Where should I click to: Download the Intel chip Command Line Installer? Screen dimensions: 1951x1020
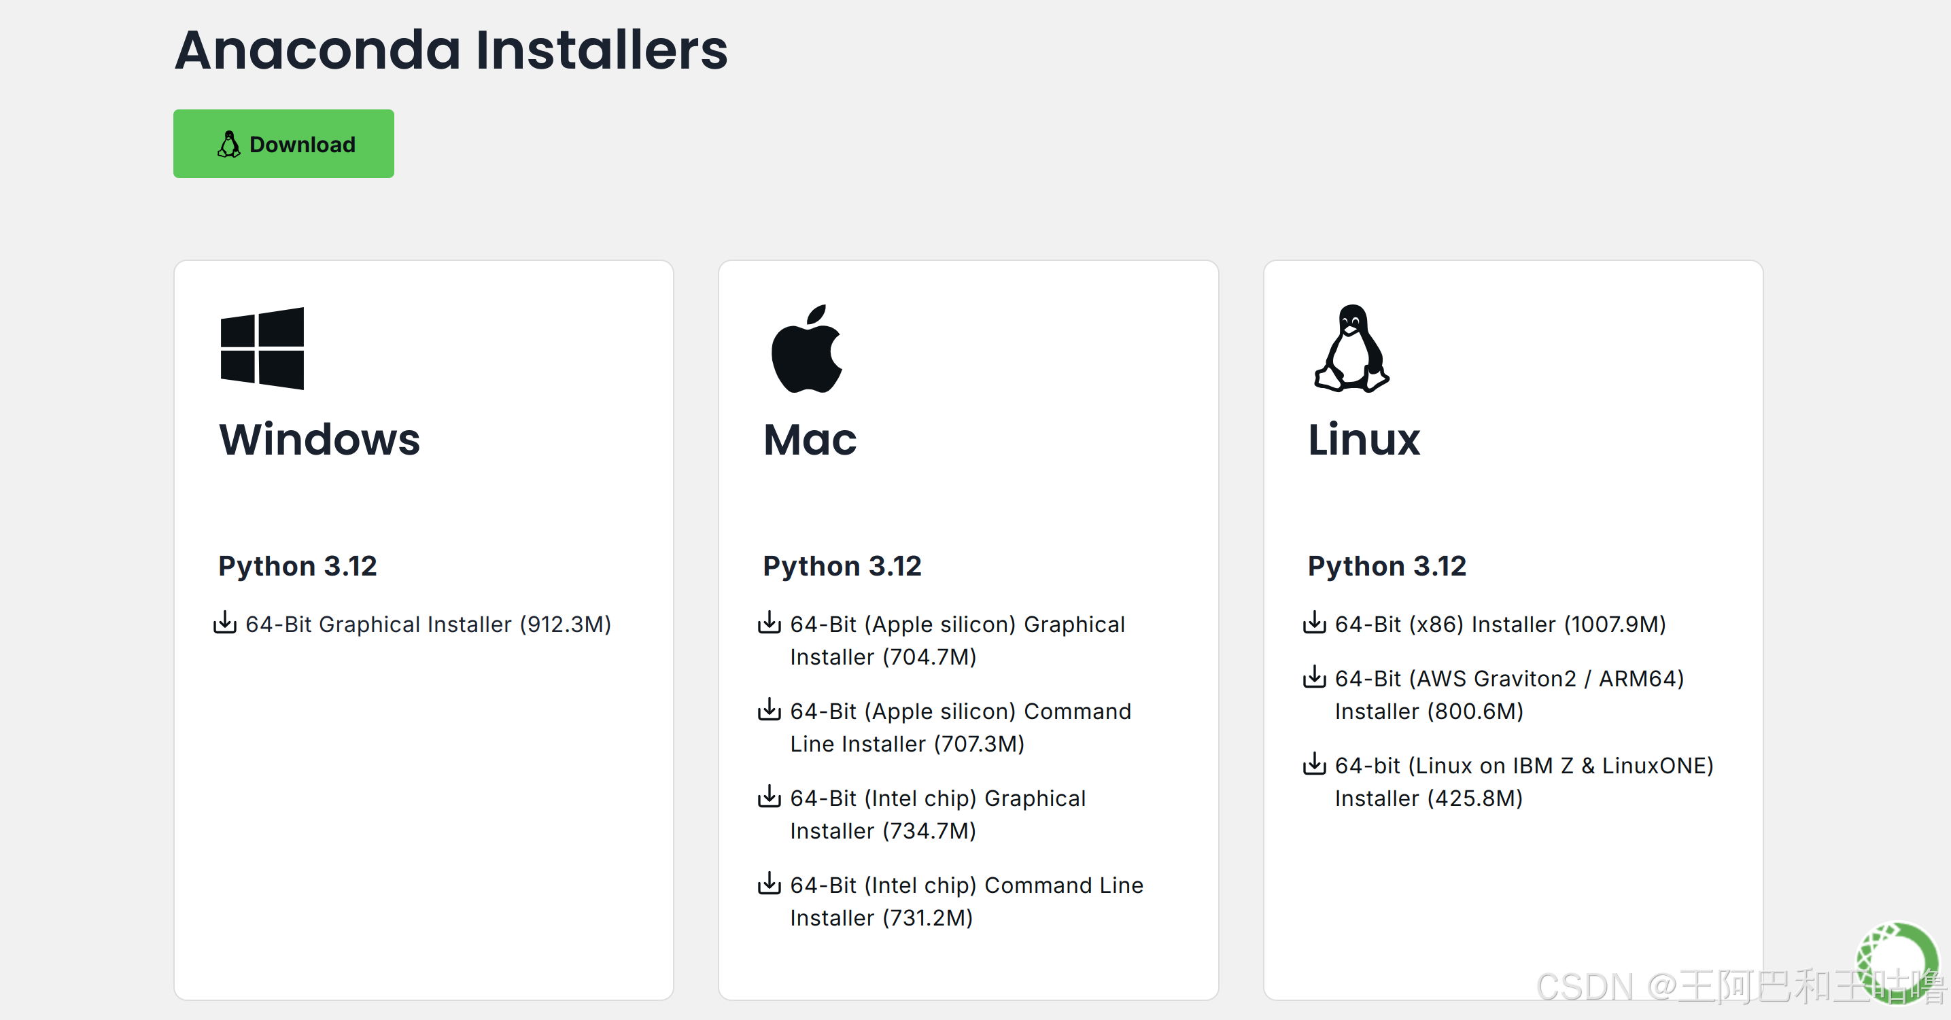966,901
